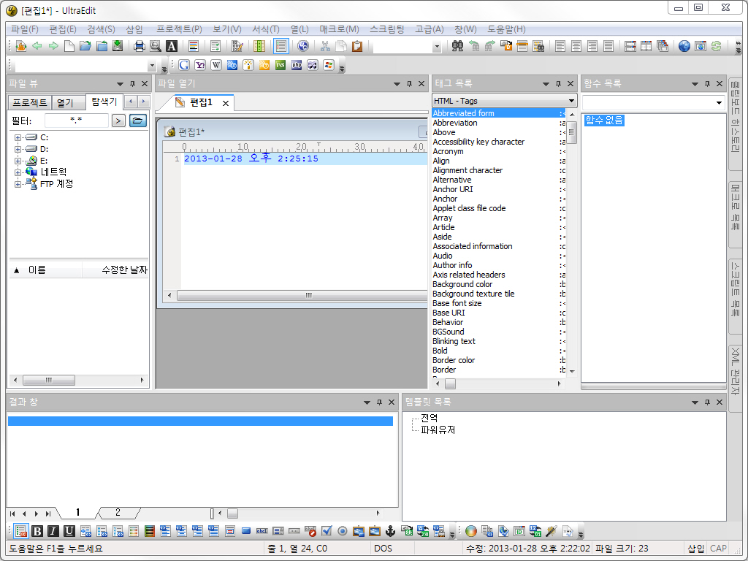The height and width of the screenshot is (561, 748).
Task: Click the blue globe browser icon
Action: click(x=684, y=46)
